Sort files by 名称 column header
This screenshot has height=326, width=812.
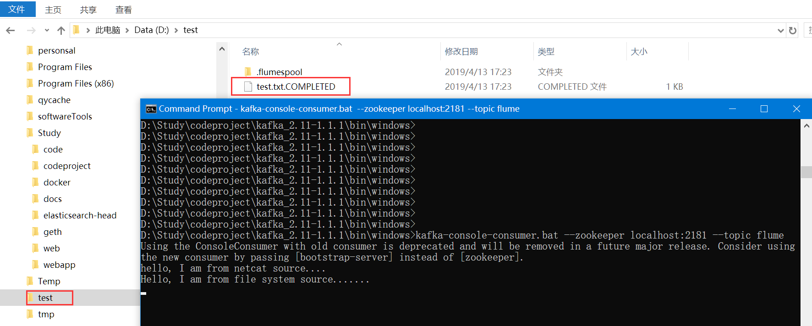click(251, 52)
